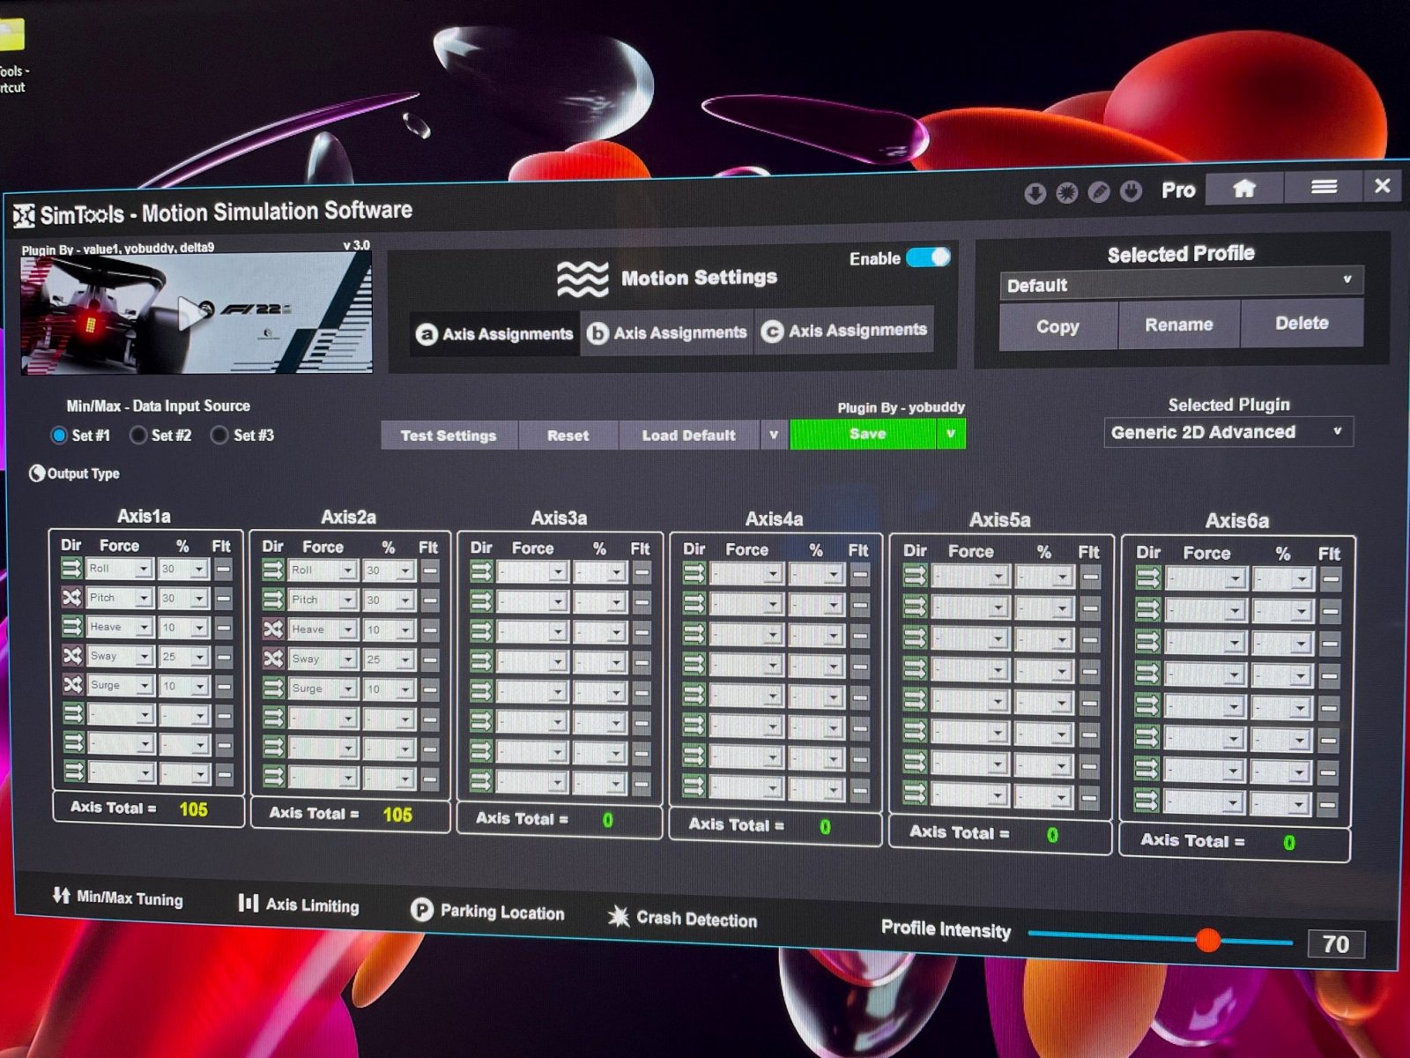
Task: Switch to the 'a' Axis Assignments tab
Action: (494, 333)
